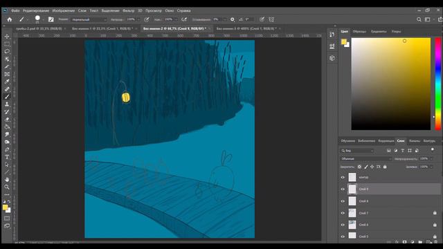The height and width of the screenshot is (249, 443).
Task: Select the Rectangular Marquee tool
Action: [7, 44]
